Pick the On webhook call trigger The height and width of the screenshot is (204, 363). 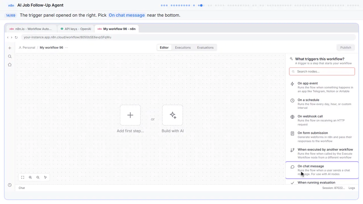coord(322,120)
